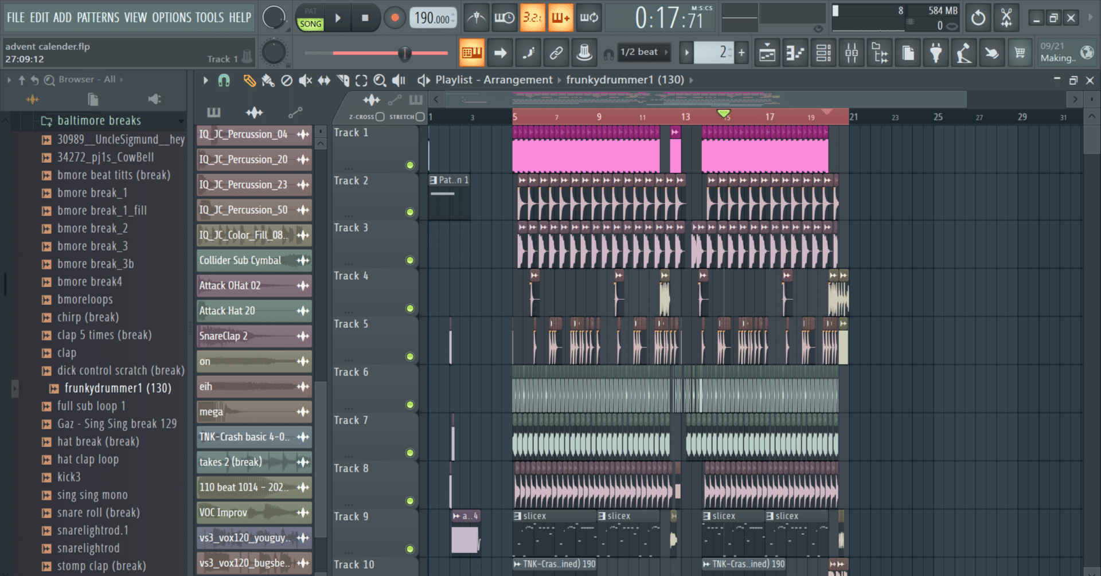1101x576 pixels.
Task: Open the PATTERNS menu
Action: click(x=98, y=18)
